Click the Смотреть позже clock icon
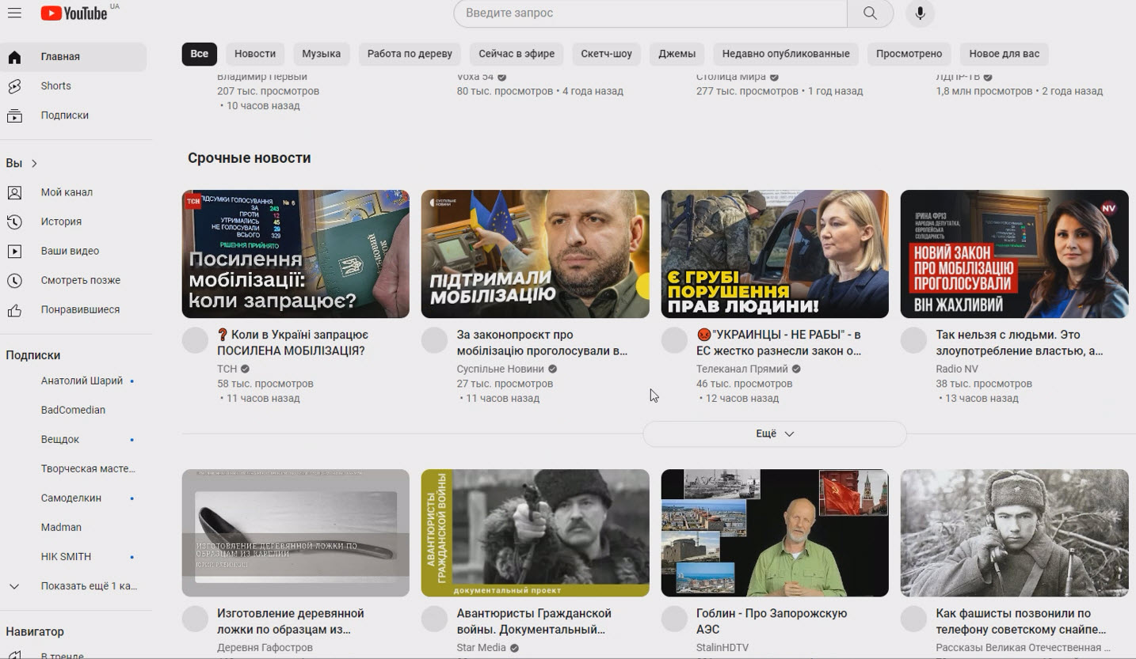 point(14,280)
